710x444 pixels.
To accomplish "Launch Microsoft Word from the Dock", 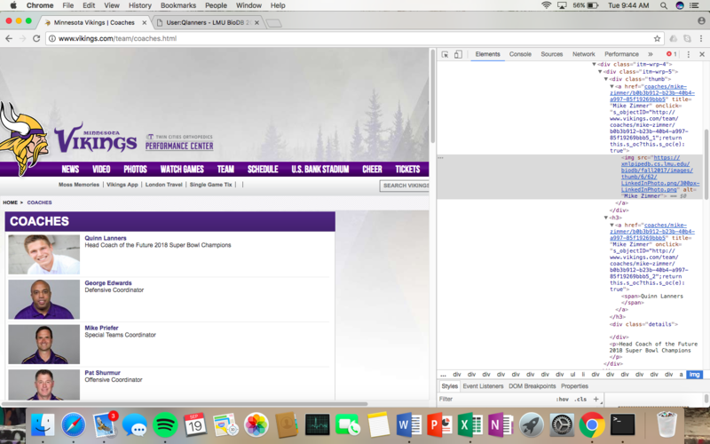I will pos(409,425).
